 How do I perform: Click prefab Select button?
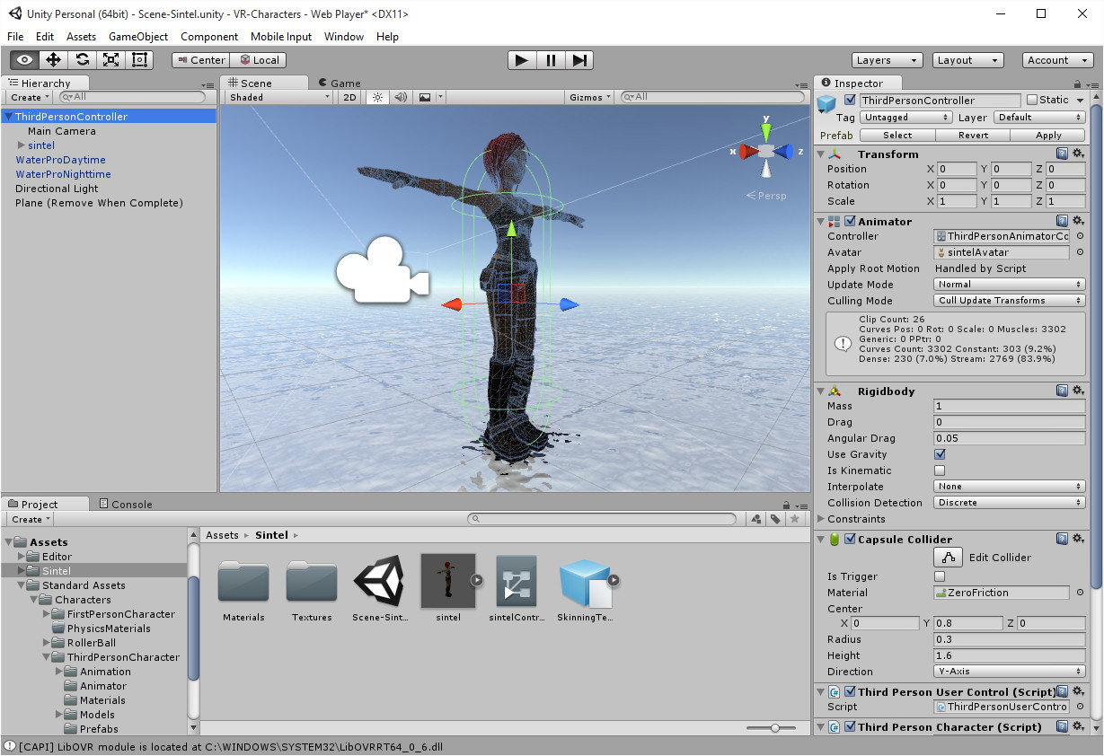tap(897, 136)
